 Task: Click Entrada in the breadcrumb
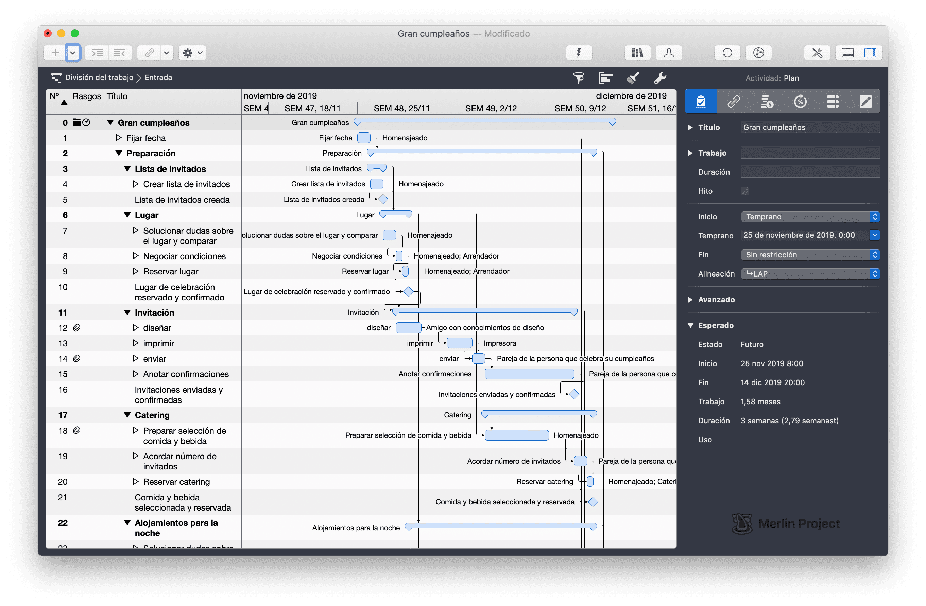tap(158, 77)
